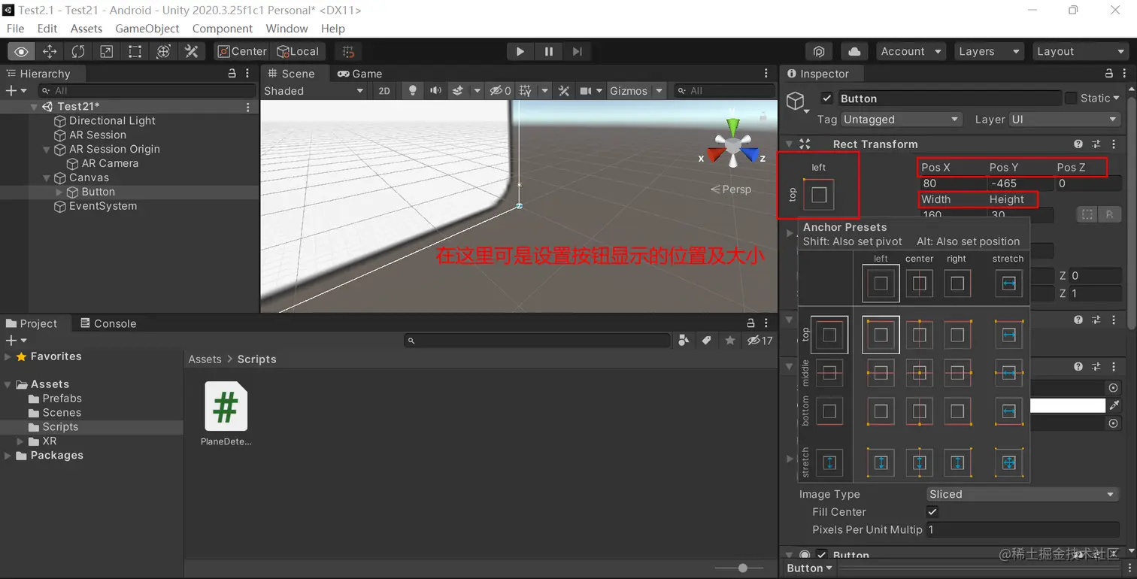The width and height of the screenshot is (1137, 579).
Task: Select the Move tool in toolbar
Action: (50, 51)
